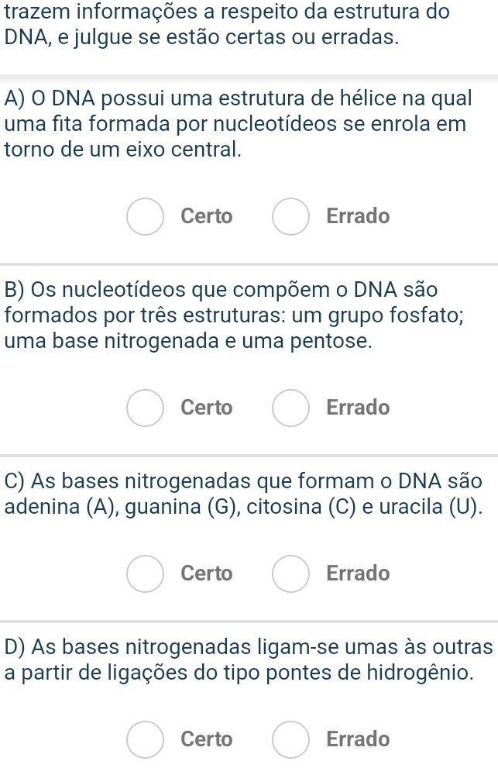Viewport: 498px width, 768px height.
Task: Pick the Certo radio for statement D
Action: [146, 739]
